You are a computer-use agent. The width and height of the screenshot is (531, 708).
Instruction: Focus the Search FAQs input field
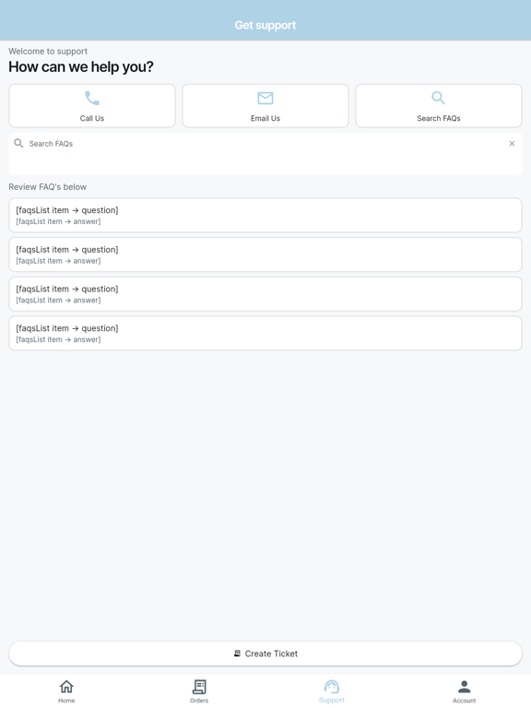click(265, 154)
